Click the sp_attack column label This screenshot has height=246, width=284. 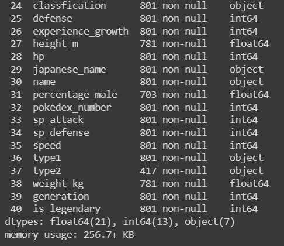[58, 120]
